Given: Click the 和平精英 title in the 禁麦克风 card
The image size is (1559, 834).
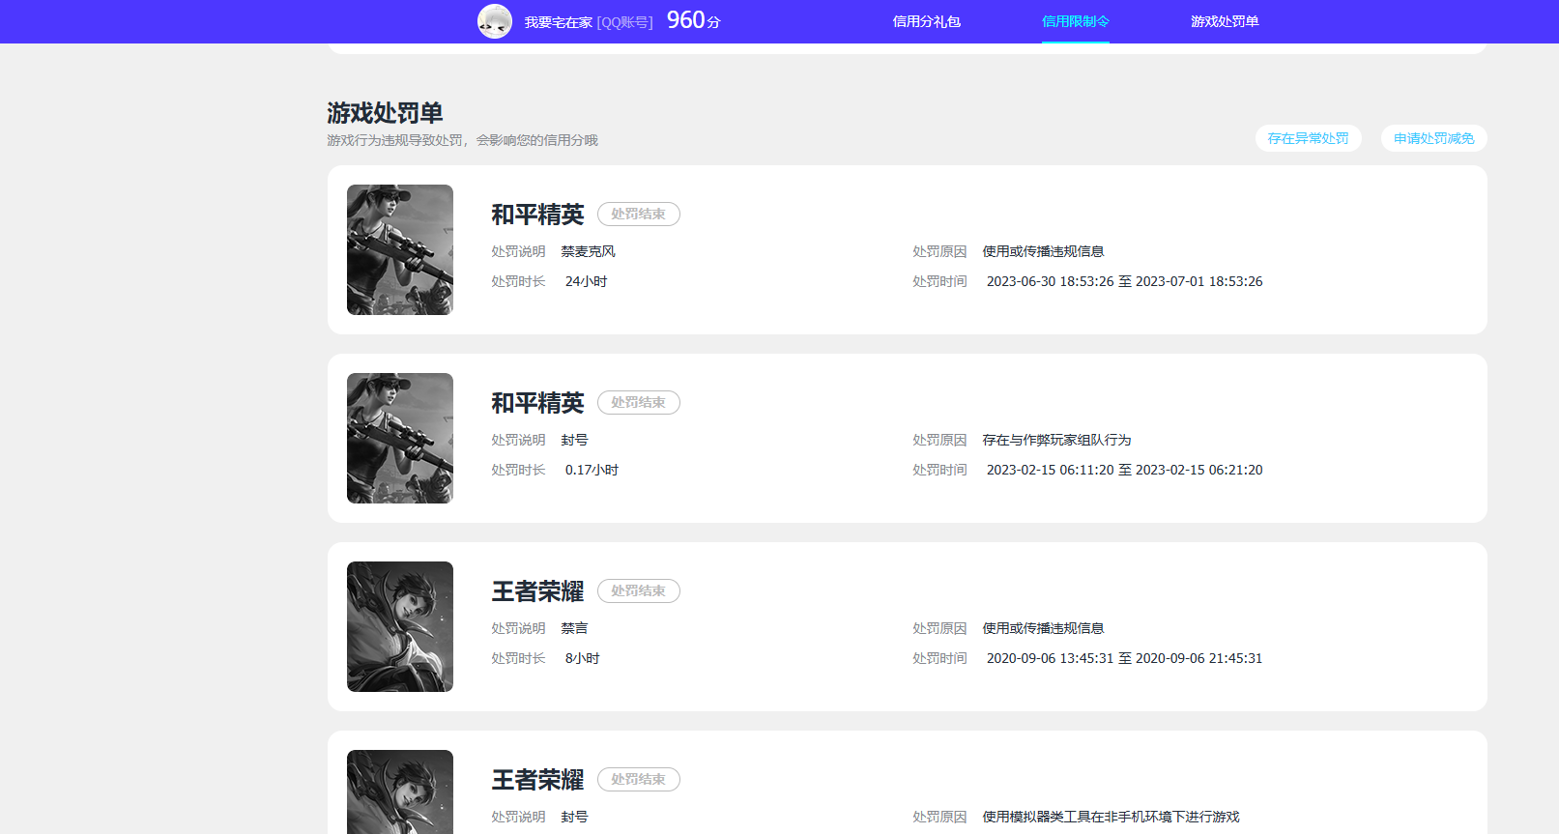Looking at the screenshot, I should [x=538, y=215].
